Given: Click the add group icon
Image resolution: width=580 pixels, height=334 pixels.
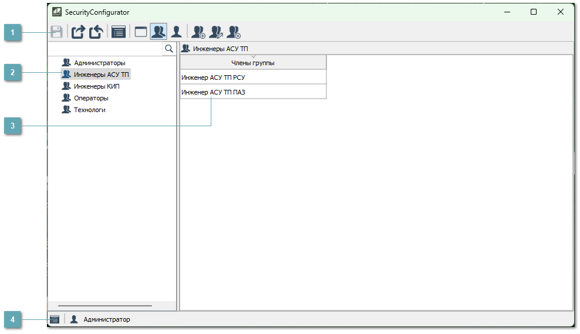Looking at the screenshot, I should [198, 32].
